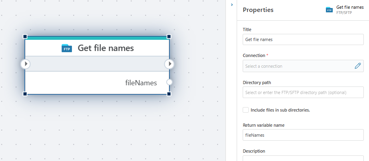Screen dimensions: 369x161
Task: Click the bottom-left selection handle of the node
Action: coord(25,94)
